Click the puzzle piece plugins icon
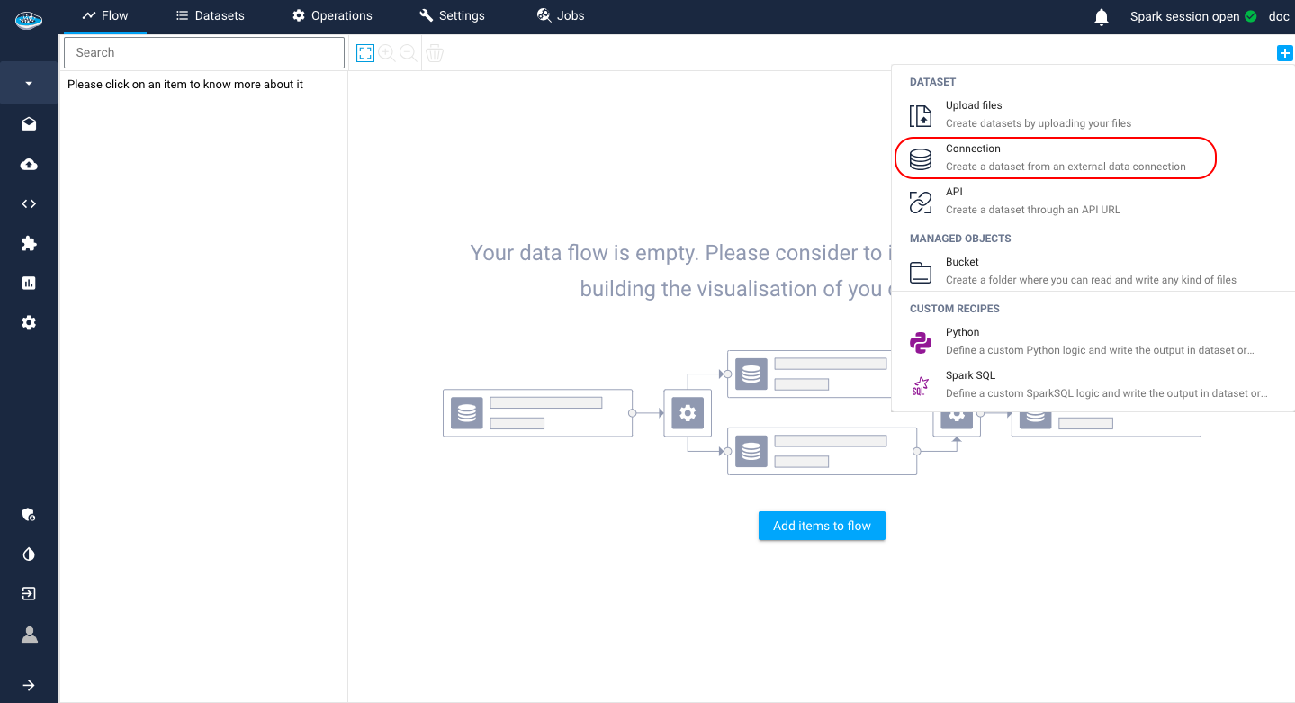 click(x=29, y=244)
